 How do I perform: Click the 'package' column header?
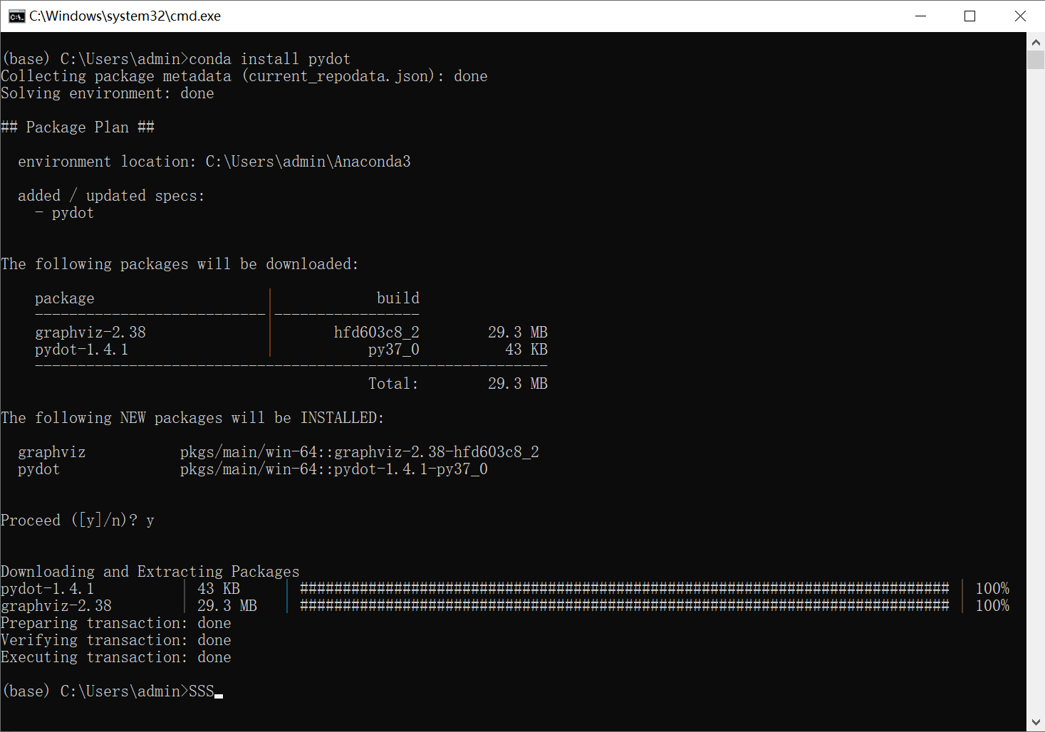tap(65, 298)
